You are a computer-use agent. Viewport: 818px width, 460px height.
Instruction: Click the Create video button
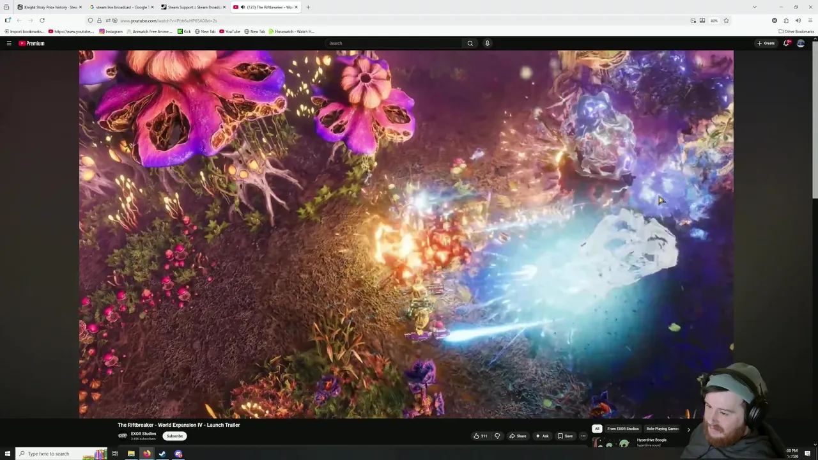766,43
